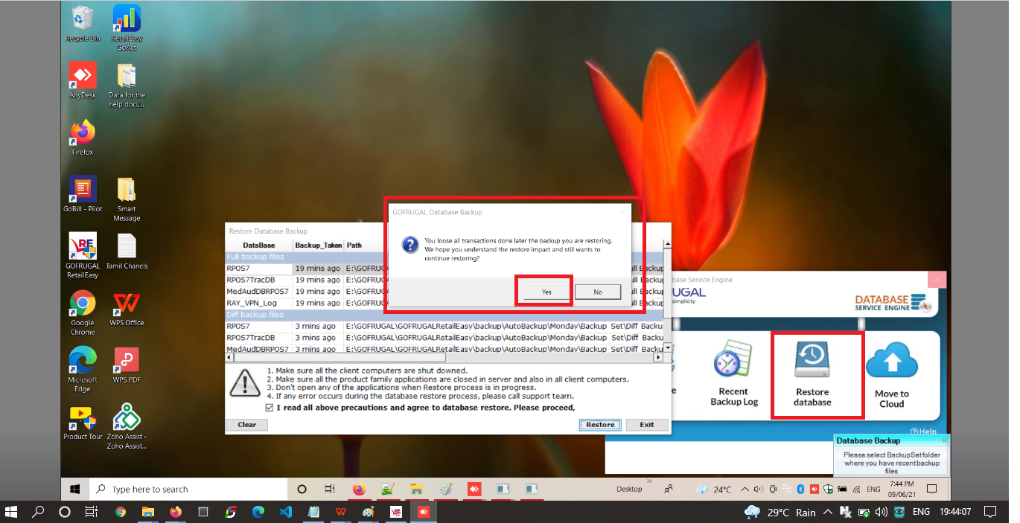The height and width of the screenshot is (523, 1020).
Task: Open the Start menu on the remote desktop taskbar
Action: (x=75, y=489)
